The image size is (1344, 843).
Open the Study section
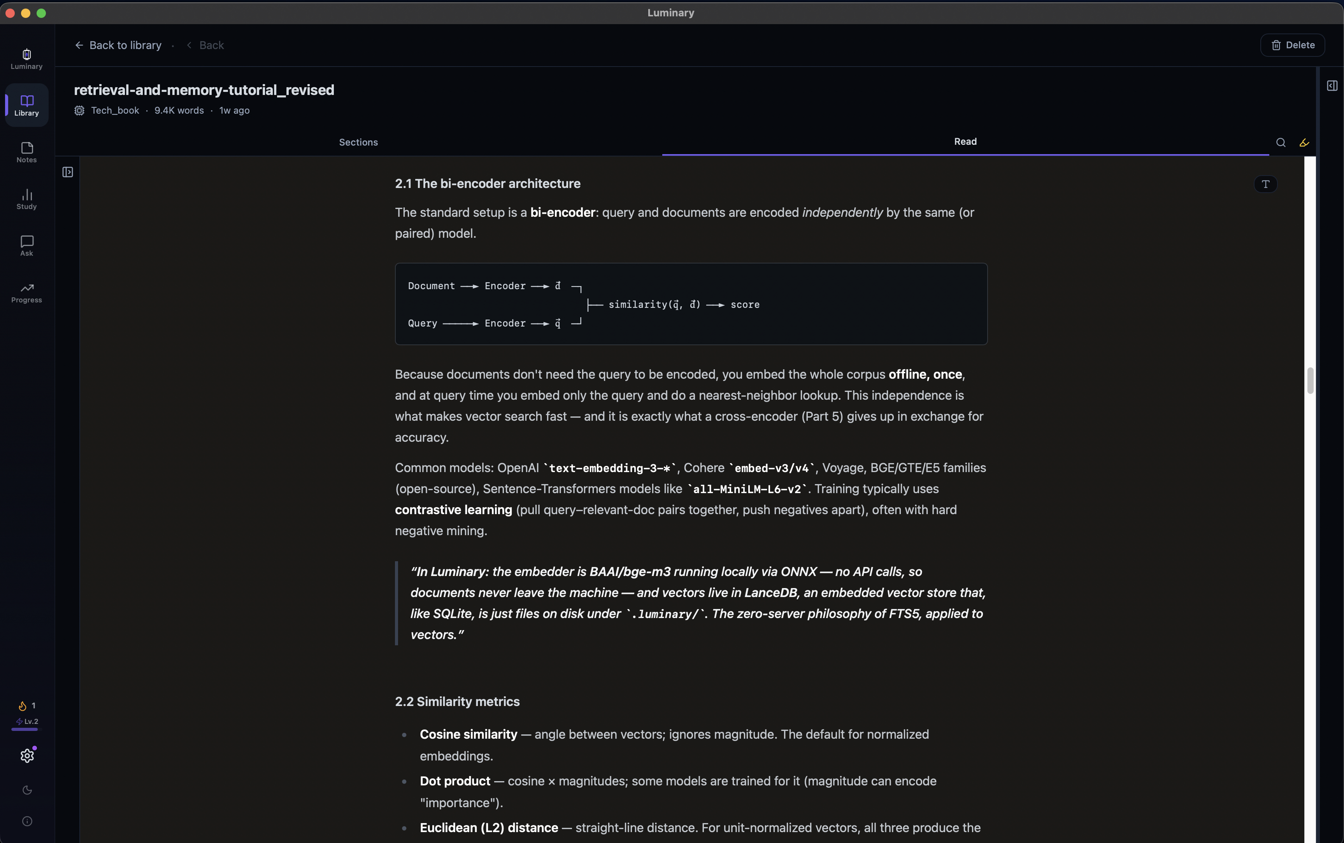click(27, 199)
